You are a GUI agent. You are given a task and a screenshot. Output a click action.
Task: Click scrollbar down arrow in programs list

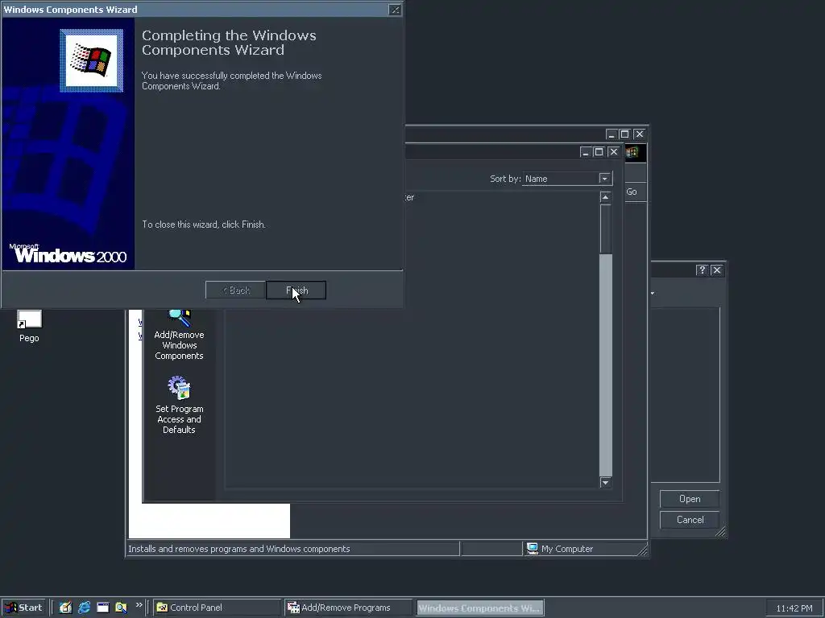606,483
